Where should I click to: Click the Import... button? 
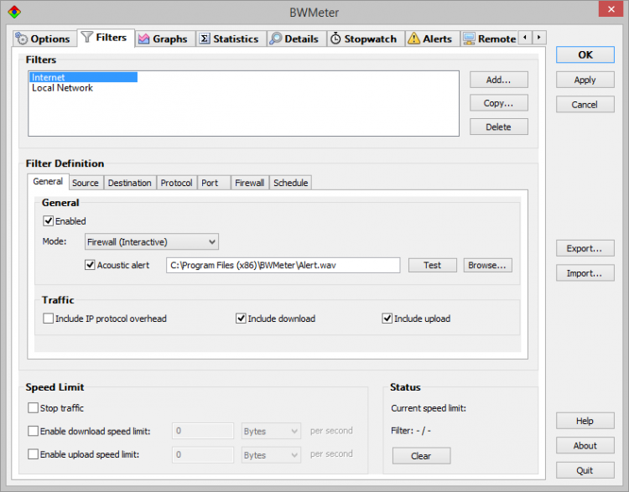coord(585,273)
